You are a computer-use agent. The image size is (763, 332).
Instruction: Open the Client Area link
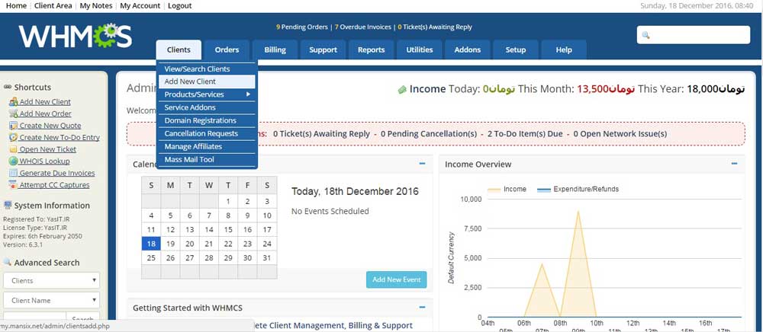point(53,6)
